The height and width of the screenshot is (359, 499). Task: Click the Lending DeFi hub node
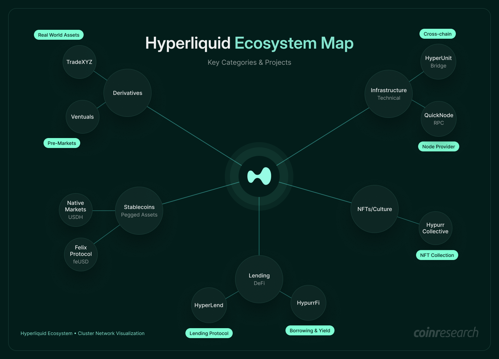point(259,279)
